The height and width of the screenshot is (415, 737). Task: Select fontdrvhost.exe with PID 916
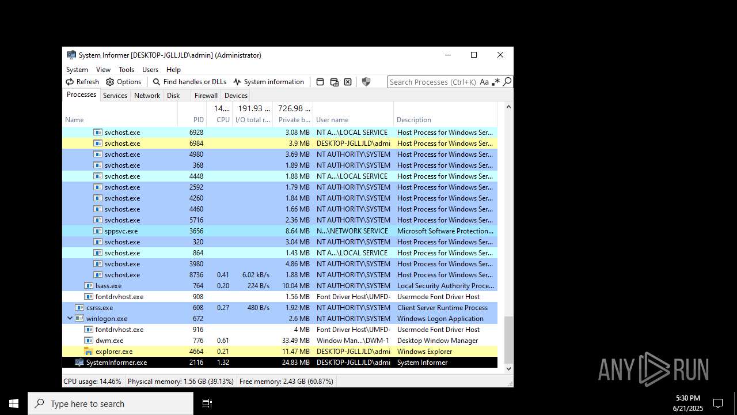280,330
